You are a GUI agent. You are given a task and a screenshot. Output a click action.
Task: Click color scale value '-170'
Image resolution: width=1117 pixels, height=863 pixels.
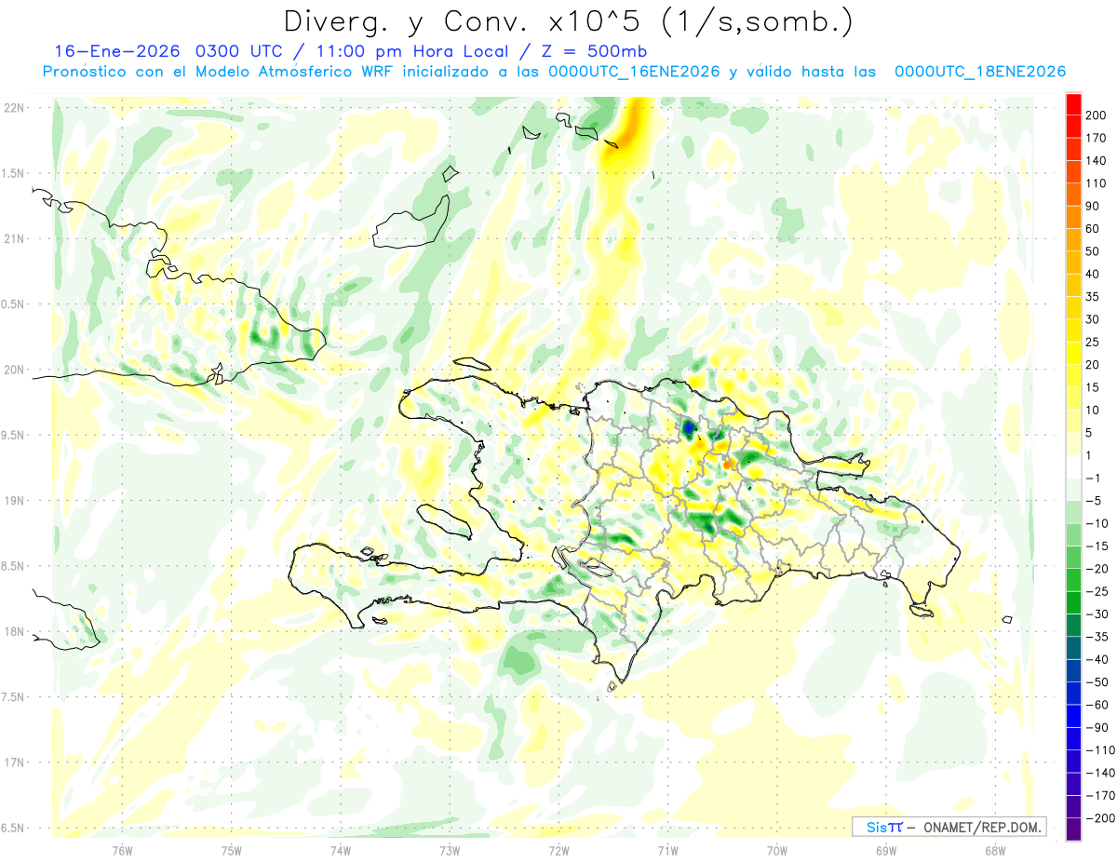[x=1102, y=795]
